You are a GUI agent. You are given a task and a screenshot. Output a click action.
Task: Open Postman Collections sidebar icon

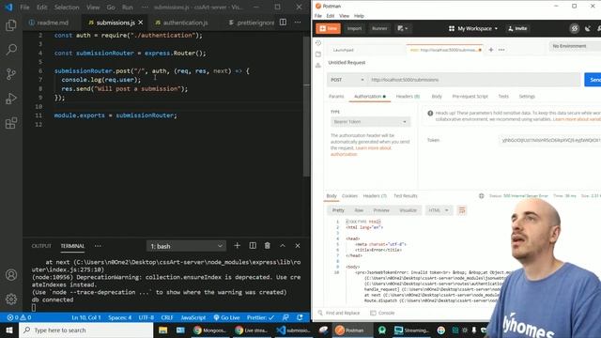(318, 54)
